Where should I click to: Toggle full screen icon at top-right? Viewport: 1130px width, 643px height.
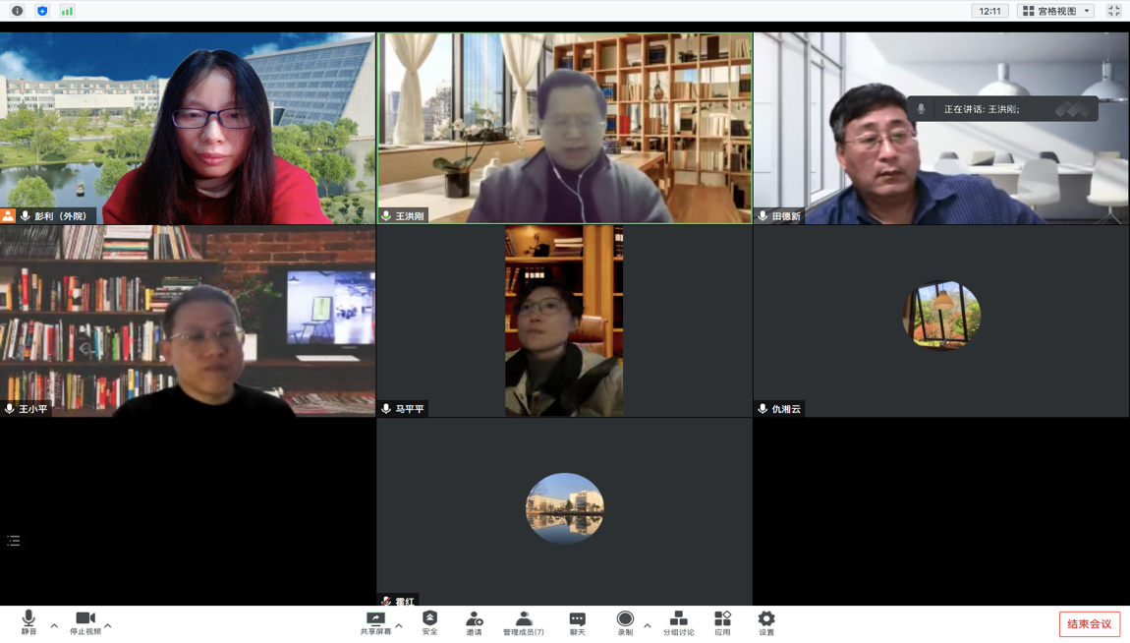(x=1114, y=11)
